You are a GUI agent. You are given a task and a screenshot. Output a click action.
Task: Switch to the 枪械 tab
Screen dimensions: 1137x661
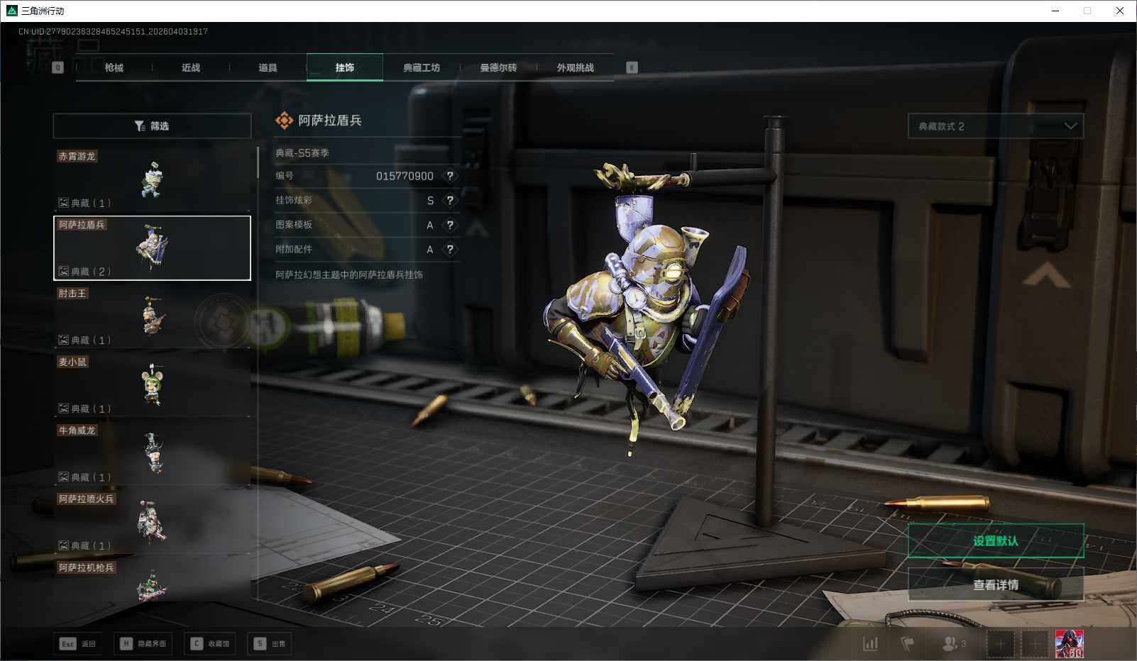(114, 67)
